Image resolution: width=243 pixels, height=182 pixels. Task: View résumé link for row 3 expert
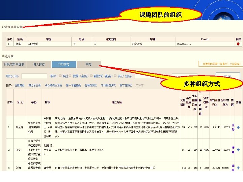[x=233, y=168]
